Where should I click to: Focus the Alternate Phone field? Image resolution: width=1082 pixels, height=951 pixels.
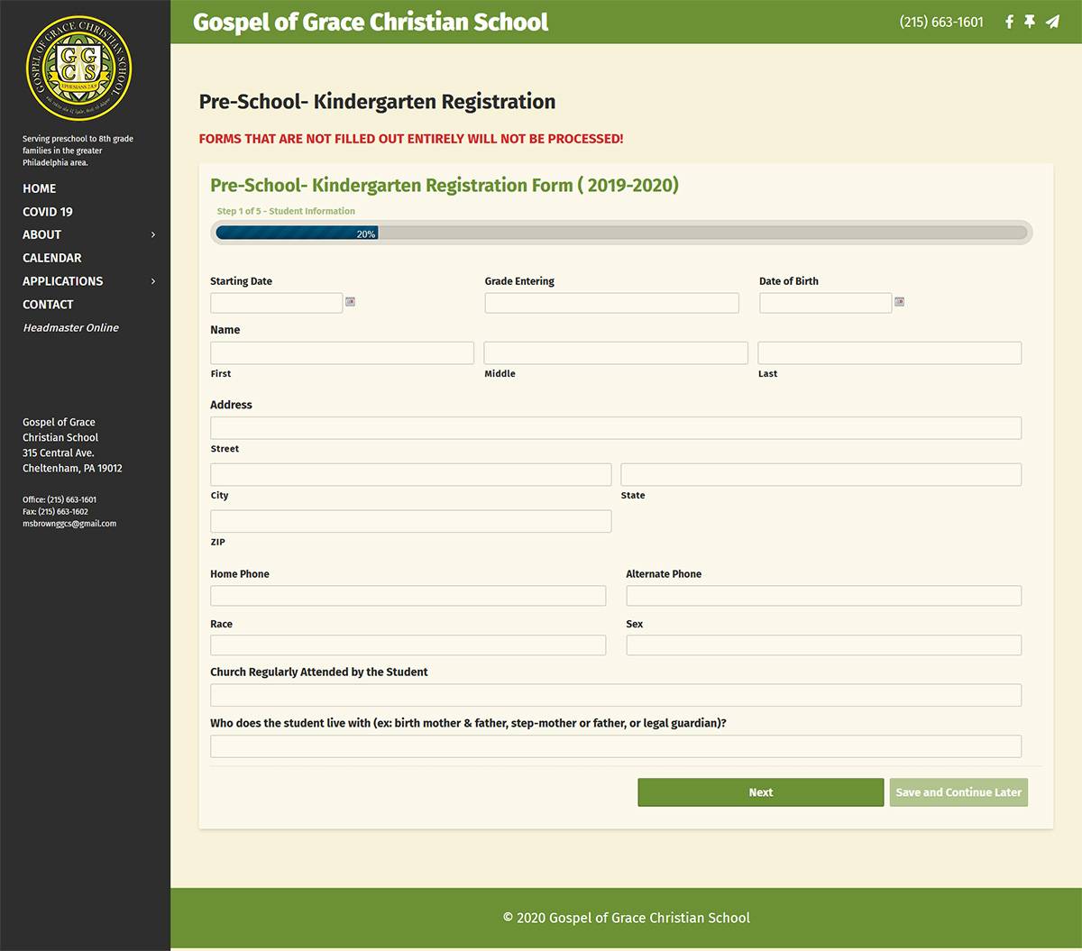tap(823, 596)
